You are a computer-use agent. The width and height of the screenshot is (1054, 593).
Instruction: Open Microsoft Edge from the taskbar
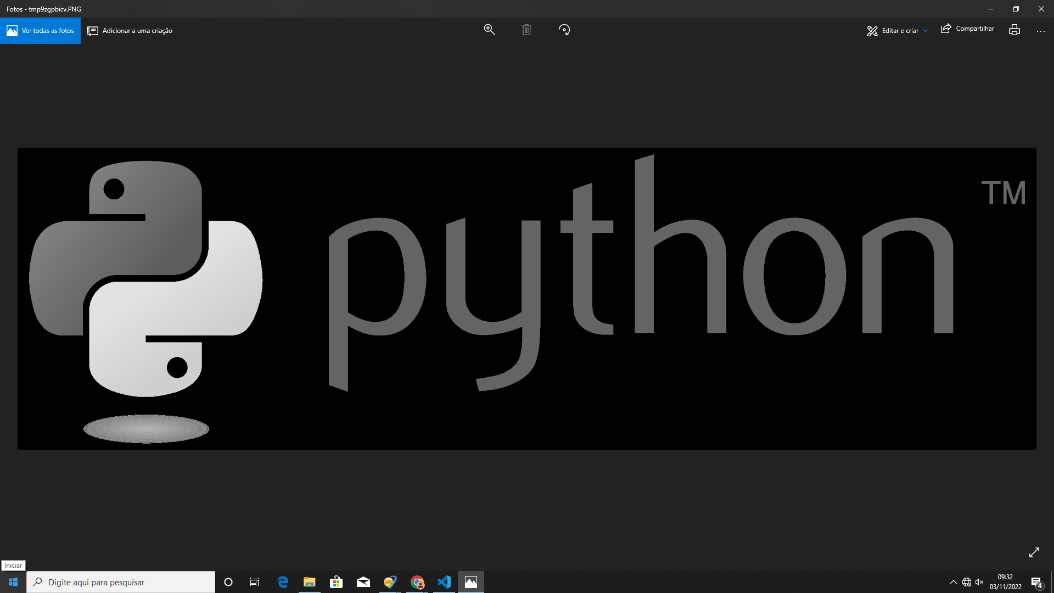[x=283, y=582]
